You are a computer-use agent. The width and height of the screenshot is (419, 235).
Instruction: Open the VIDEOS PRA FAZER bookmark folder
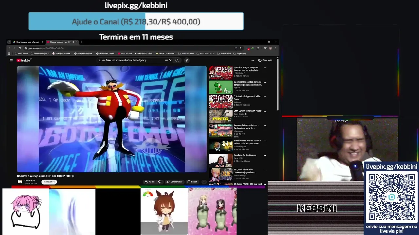pyautogui.click(x=206, y=53)
